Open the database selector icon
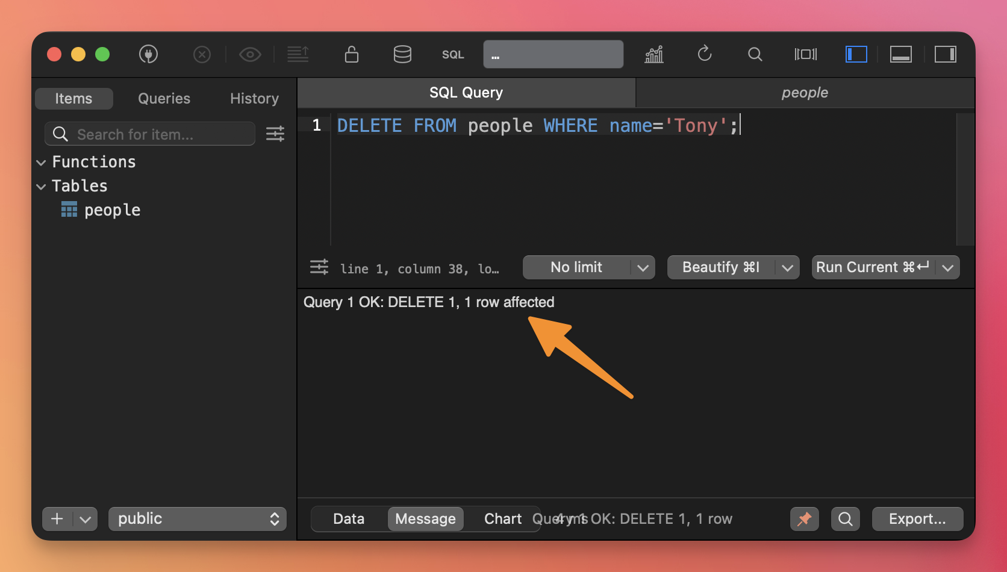This screenshot has width=1007, height=572. click(x=402, y=54)
